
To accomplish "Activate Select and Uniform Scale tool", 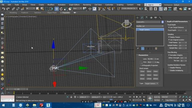I will pos(65,9).
